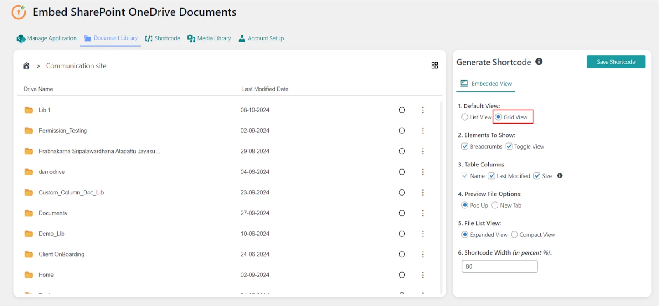Click date 23-09-2024 cell
659x306 pixels.
(x=255, y=192)
